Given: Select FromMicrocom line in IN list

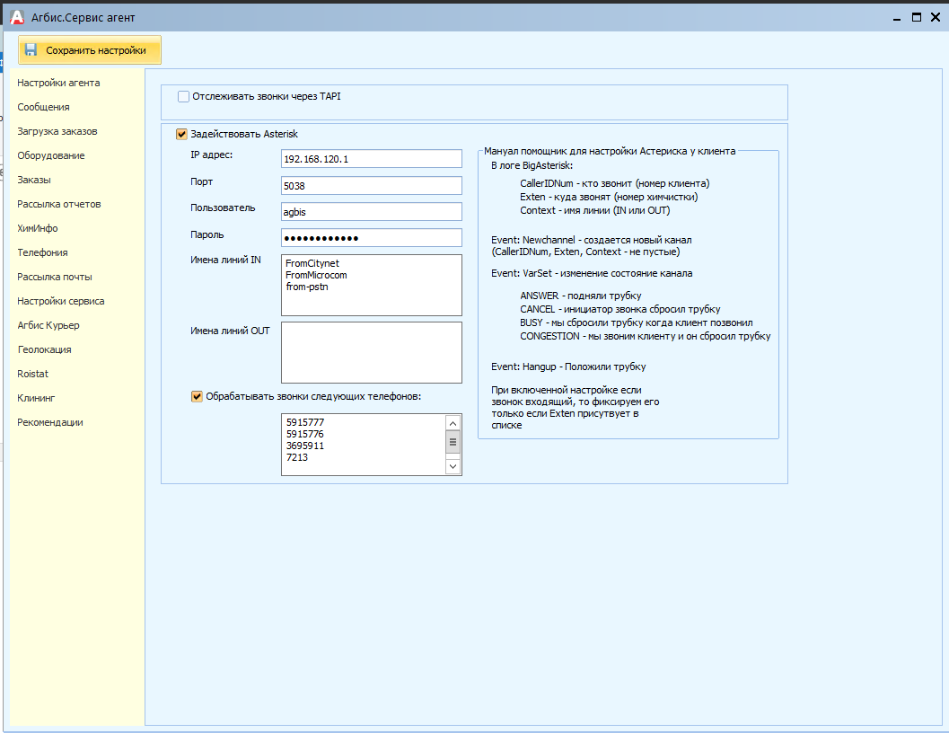Looking at the screenshot, I should point(317,275).
